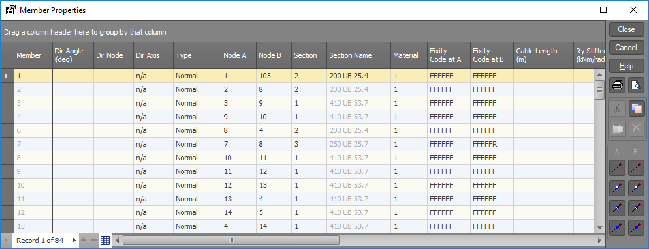
Task: Click the Paste icon button
Action: point(618,129)
